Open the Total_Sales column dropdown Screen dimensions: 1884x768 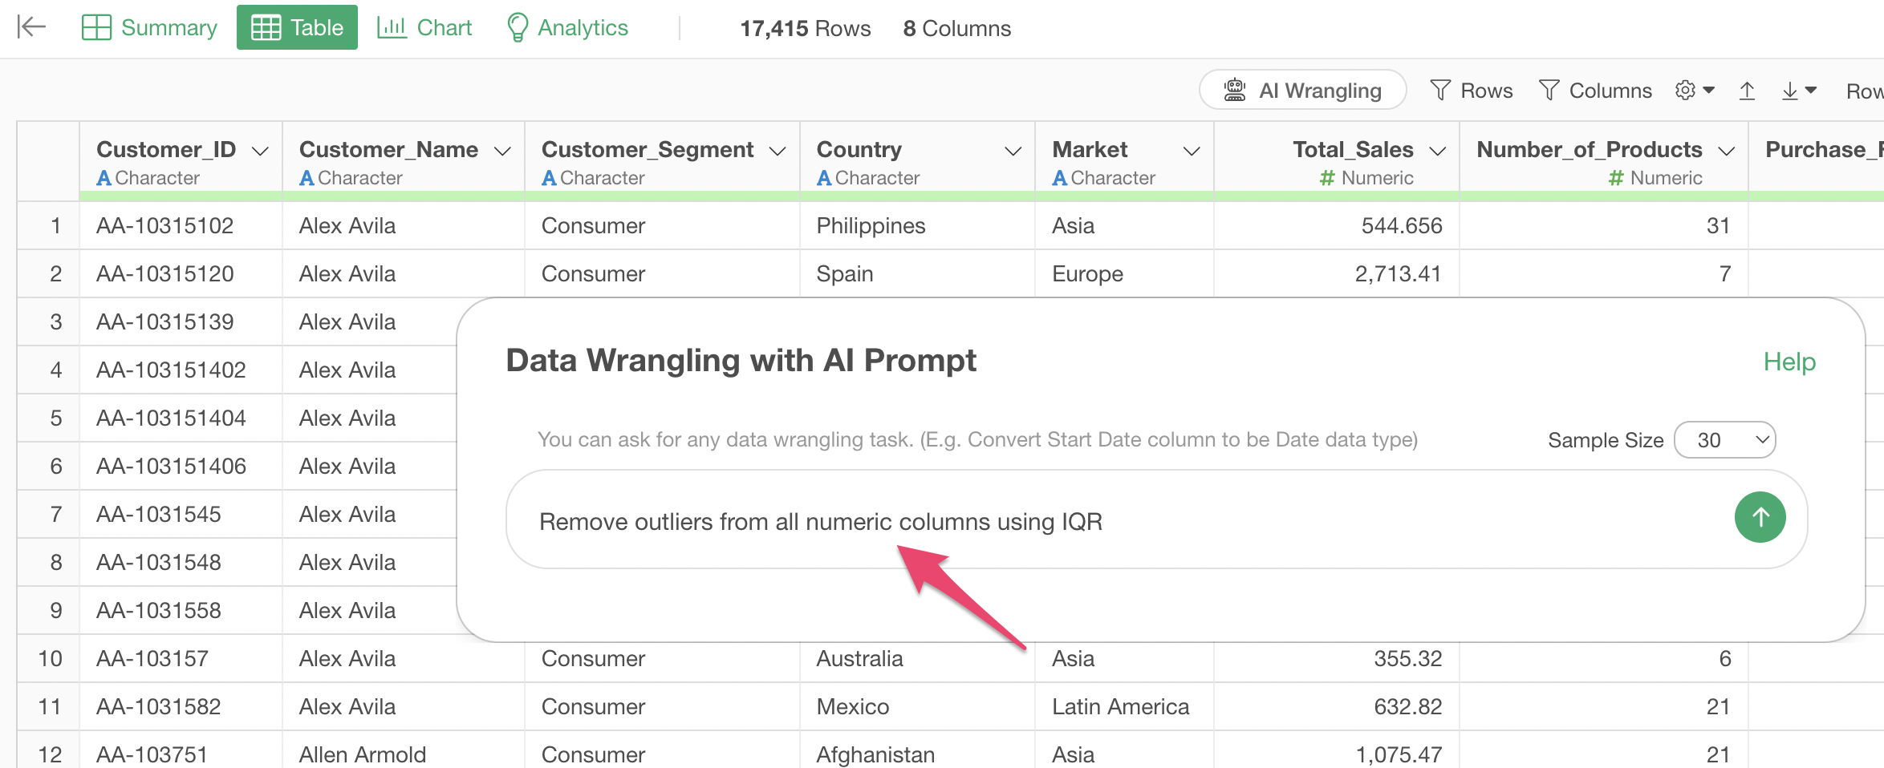[1438, 151]
